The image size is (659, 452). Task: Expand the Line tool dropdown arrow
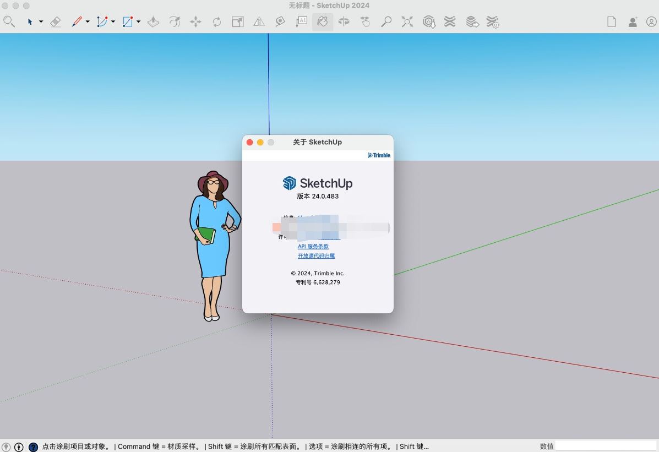(88, 21)
